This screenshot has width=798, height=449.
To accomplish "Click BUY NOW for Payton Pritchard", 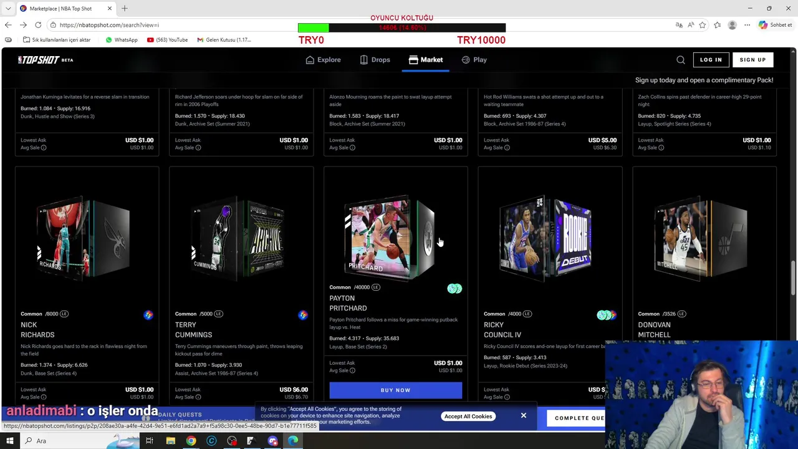I will [396, 390].
